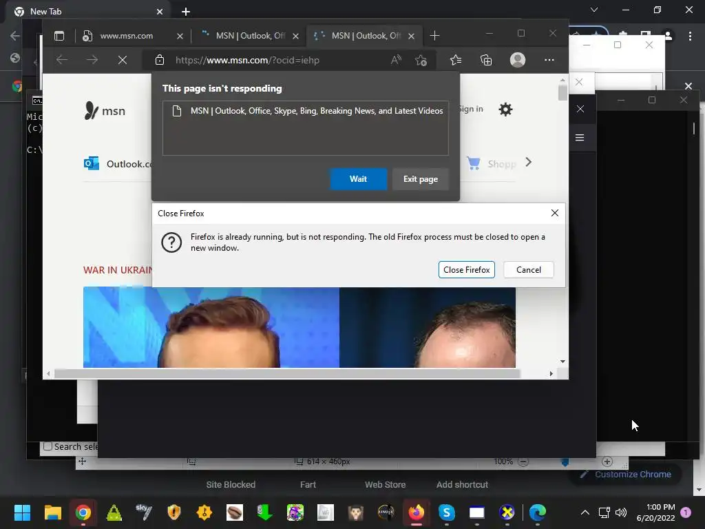Open Microsoft Edge from taskbar

click(538, 512)
